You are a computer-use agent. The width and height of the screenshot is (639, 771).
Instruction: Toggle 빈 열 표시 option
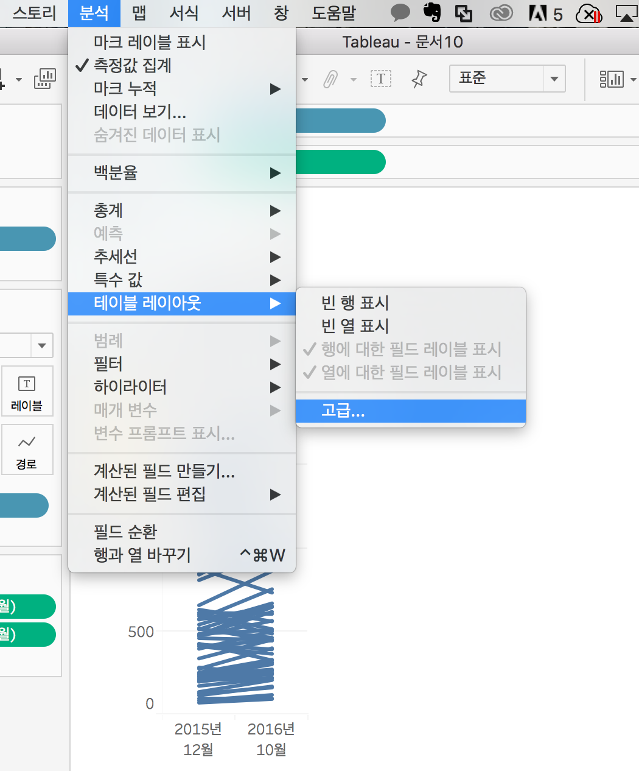click(411, 326)
